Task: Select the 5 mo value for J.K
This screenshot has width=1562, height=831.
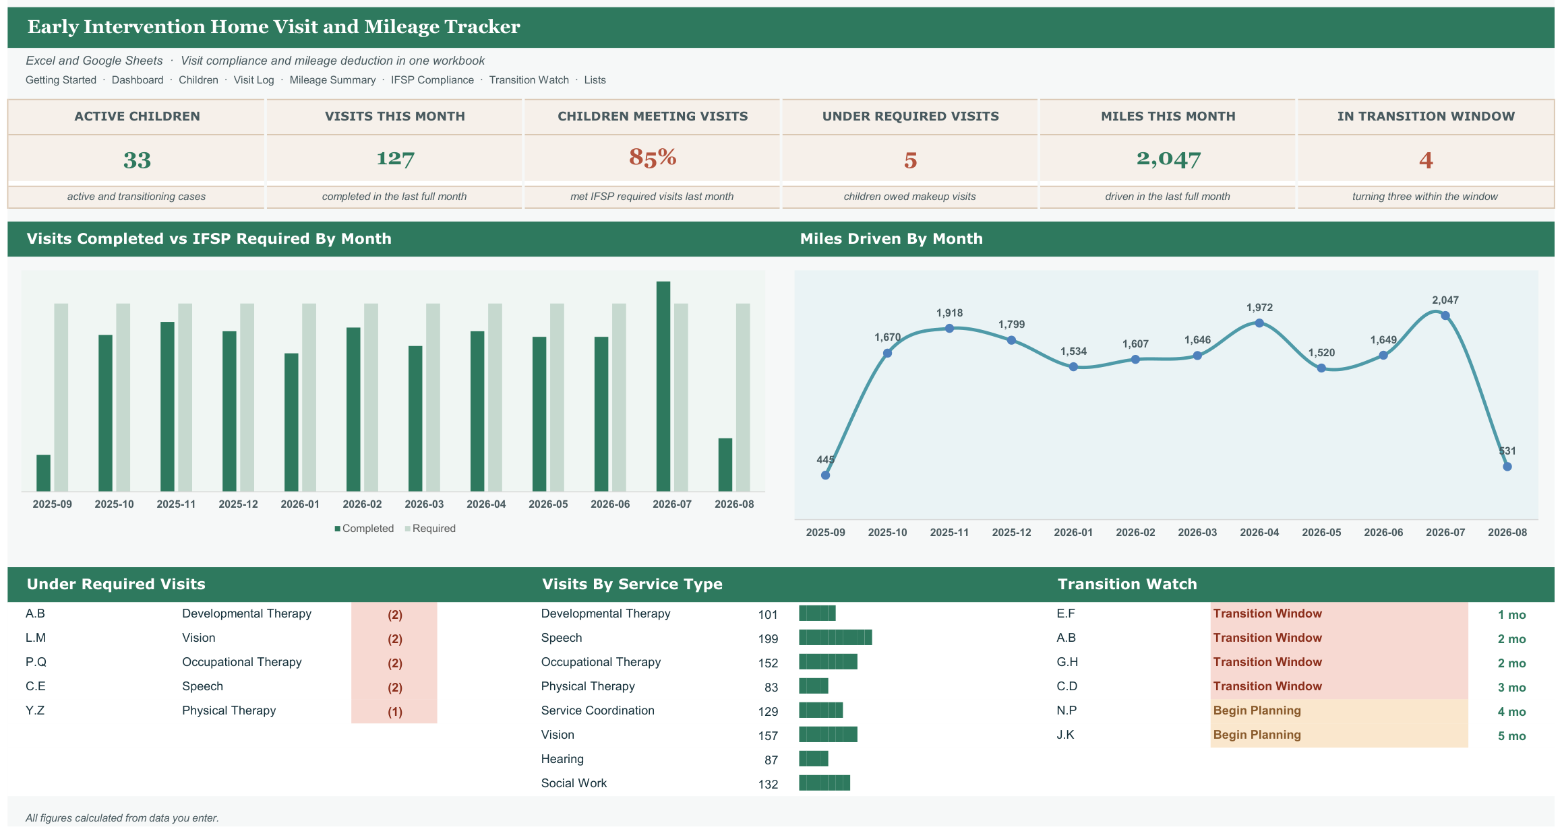Action: click(1511, 736)
